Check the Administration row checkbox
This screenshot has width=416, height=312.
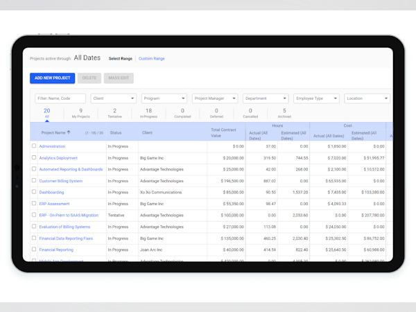coord(34,146)
